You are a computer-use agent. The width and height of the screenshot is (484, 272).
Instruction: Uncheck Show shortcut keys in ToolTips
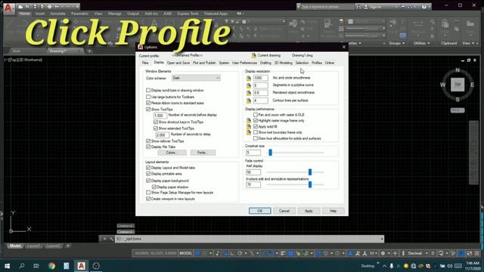(156, 122)
